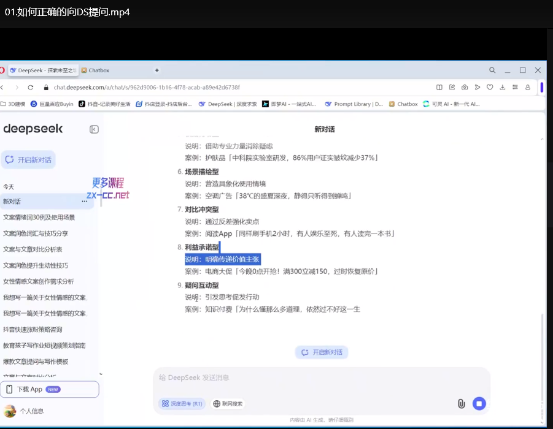Click the highlighted text 说明：明确传递价值主张

tap(223, 260)
